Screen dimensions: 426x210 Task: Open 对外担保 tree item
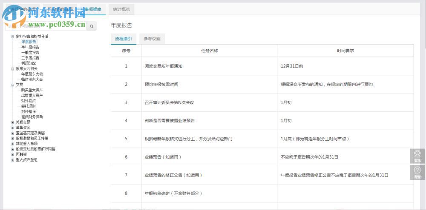(x=29, y=111)
